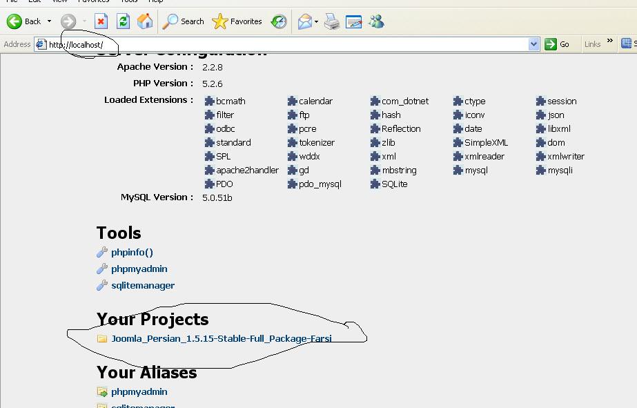Image resolution: width=637 pixels, height=408 pixels.
Task: Click the puzzle icon next to com_dotnet
Action: pyautogui.click(x=375, y=101)
